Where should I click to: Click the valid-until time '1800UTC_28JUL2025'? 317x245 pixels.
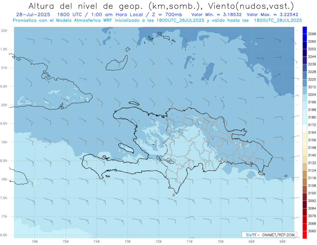(278, 20)
